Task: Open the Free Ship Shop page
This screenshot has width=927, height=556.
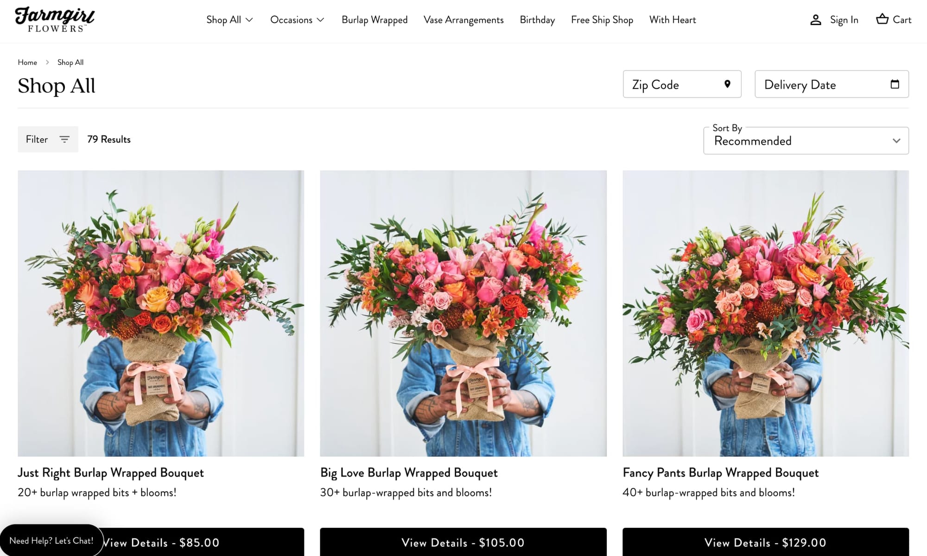Action: tap(602, 20)
